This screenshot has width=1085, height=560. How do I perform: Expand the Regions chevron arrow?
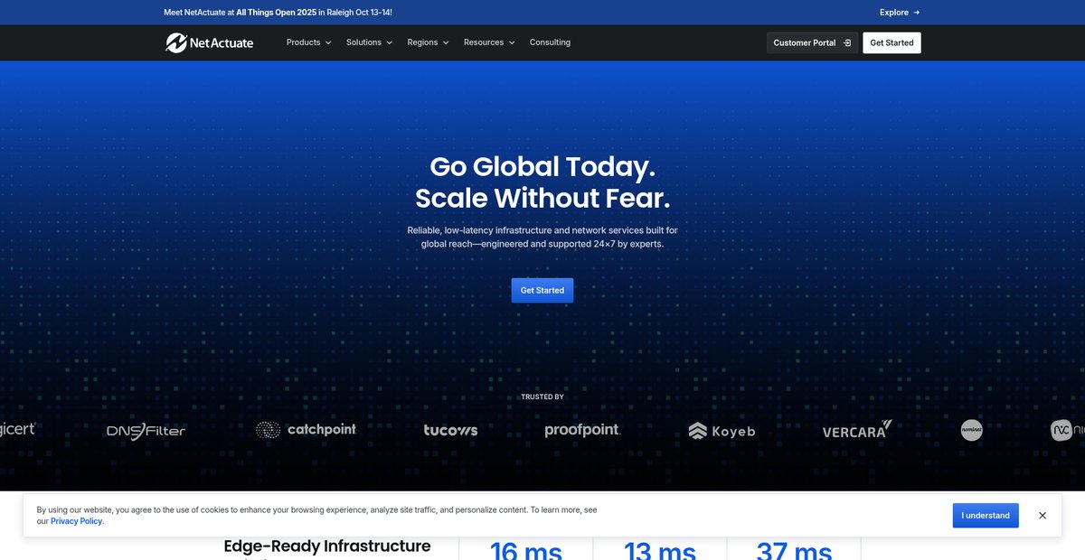[446, 42]
